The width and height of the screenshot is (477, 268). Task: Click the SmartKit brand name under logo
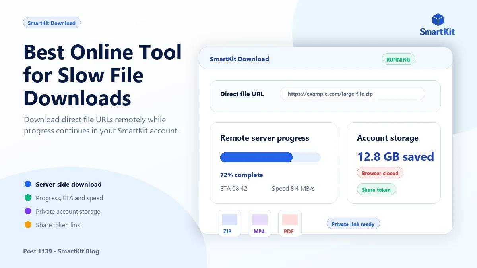437,31
